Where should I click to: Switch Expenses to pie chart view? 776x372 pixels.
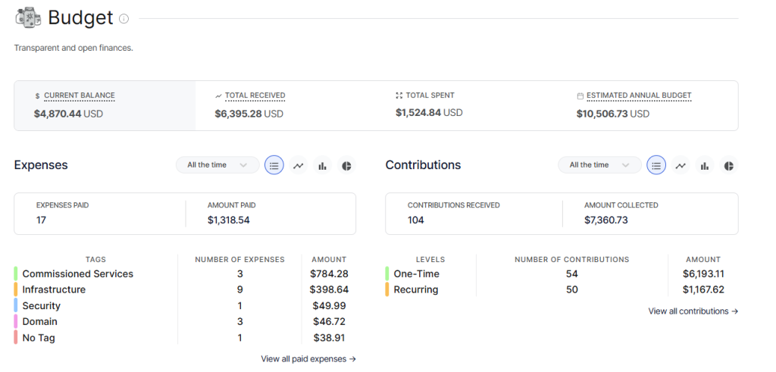[346, 165]
